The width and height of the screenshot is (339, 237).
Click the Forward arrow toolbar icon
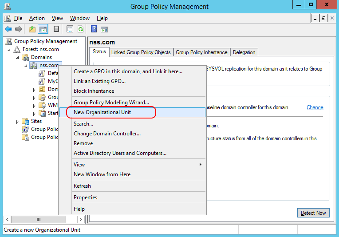tap(19, 29)
